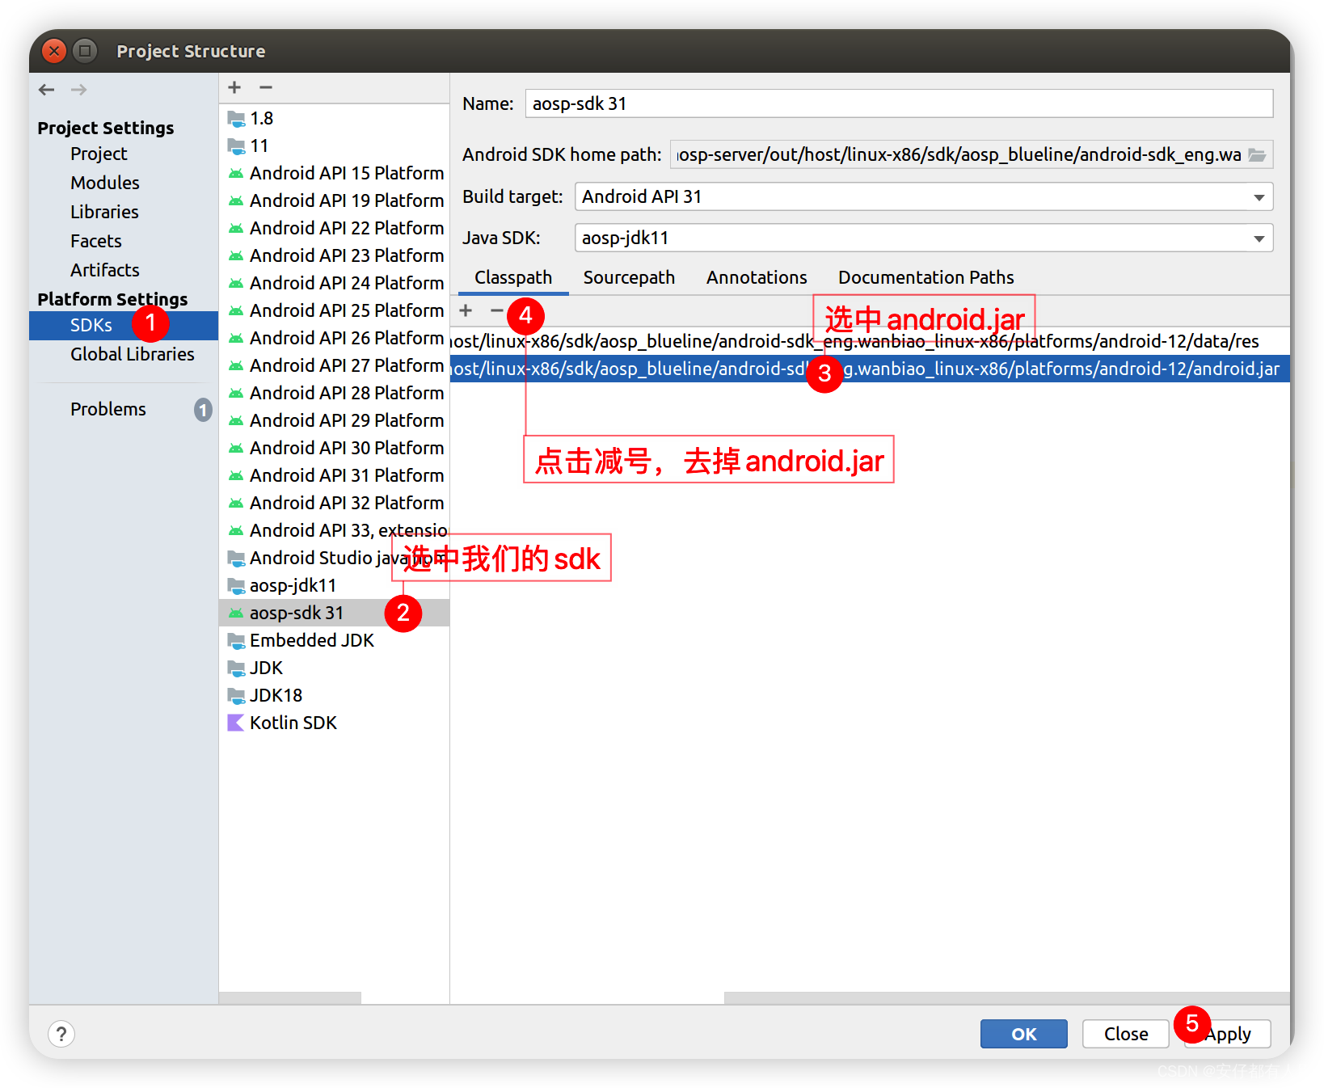The image size is (1324, 1088).
Task: Select Android API 26 Platform
Action: click(334, 338)
